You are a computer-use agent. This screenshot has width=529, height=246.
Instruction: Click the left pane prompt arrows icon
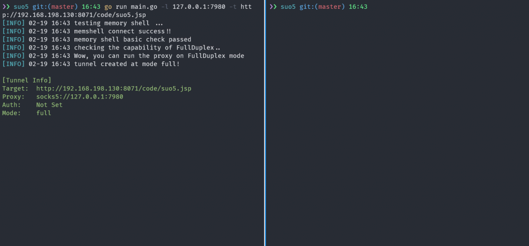tap(6, 7)
